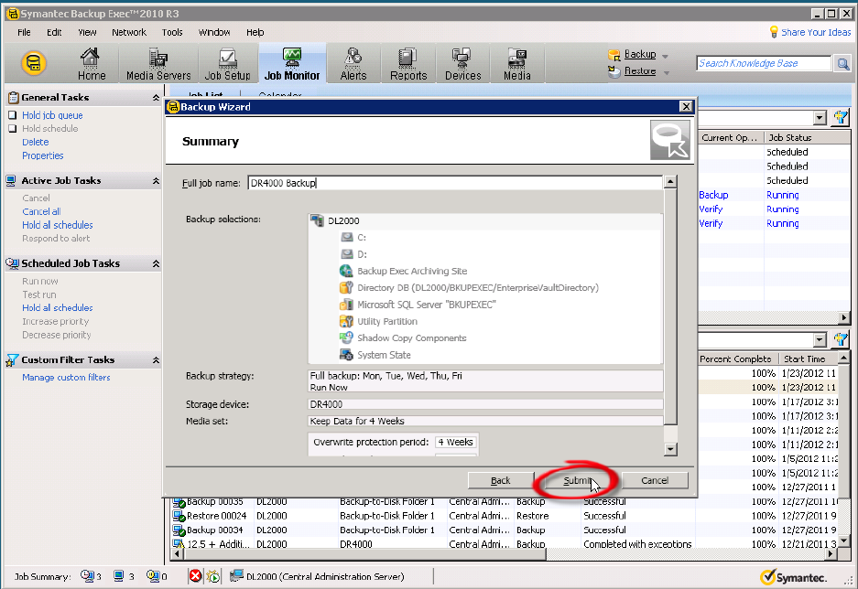
Task: Click Properties in General Tasks
Action: [43, 155]
